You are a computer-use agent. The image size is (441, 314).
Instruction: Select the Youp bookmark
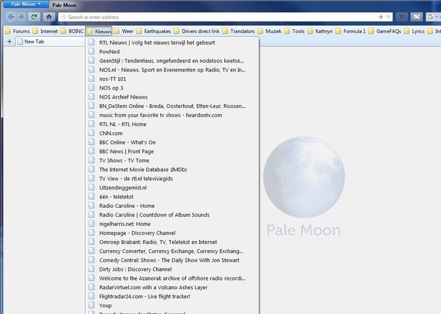pyautogui.click(x=172, y=305)
